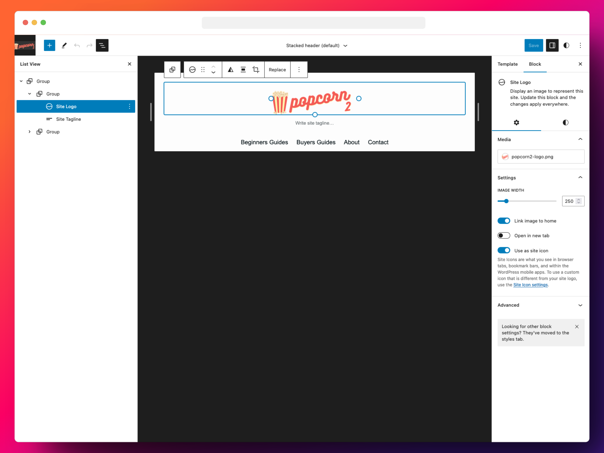Screen dimensions: 604x453
Task: Turn off Use as site icon
Action: point(504,250)
